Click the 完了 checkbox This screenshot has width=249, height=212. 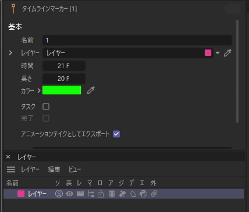coord(46,118)
